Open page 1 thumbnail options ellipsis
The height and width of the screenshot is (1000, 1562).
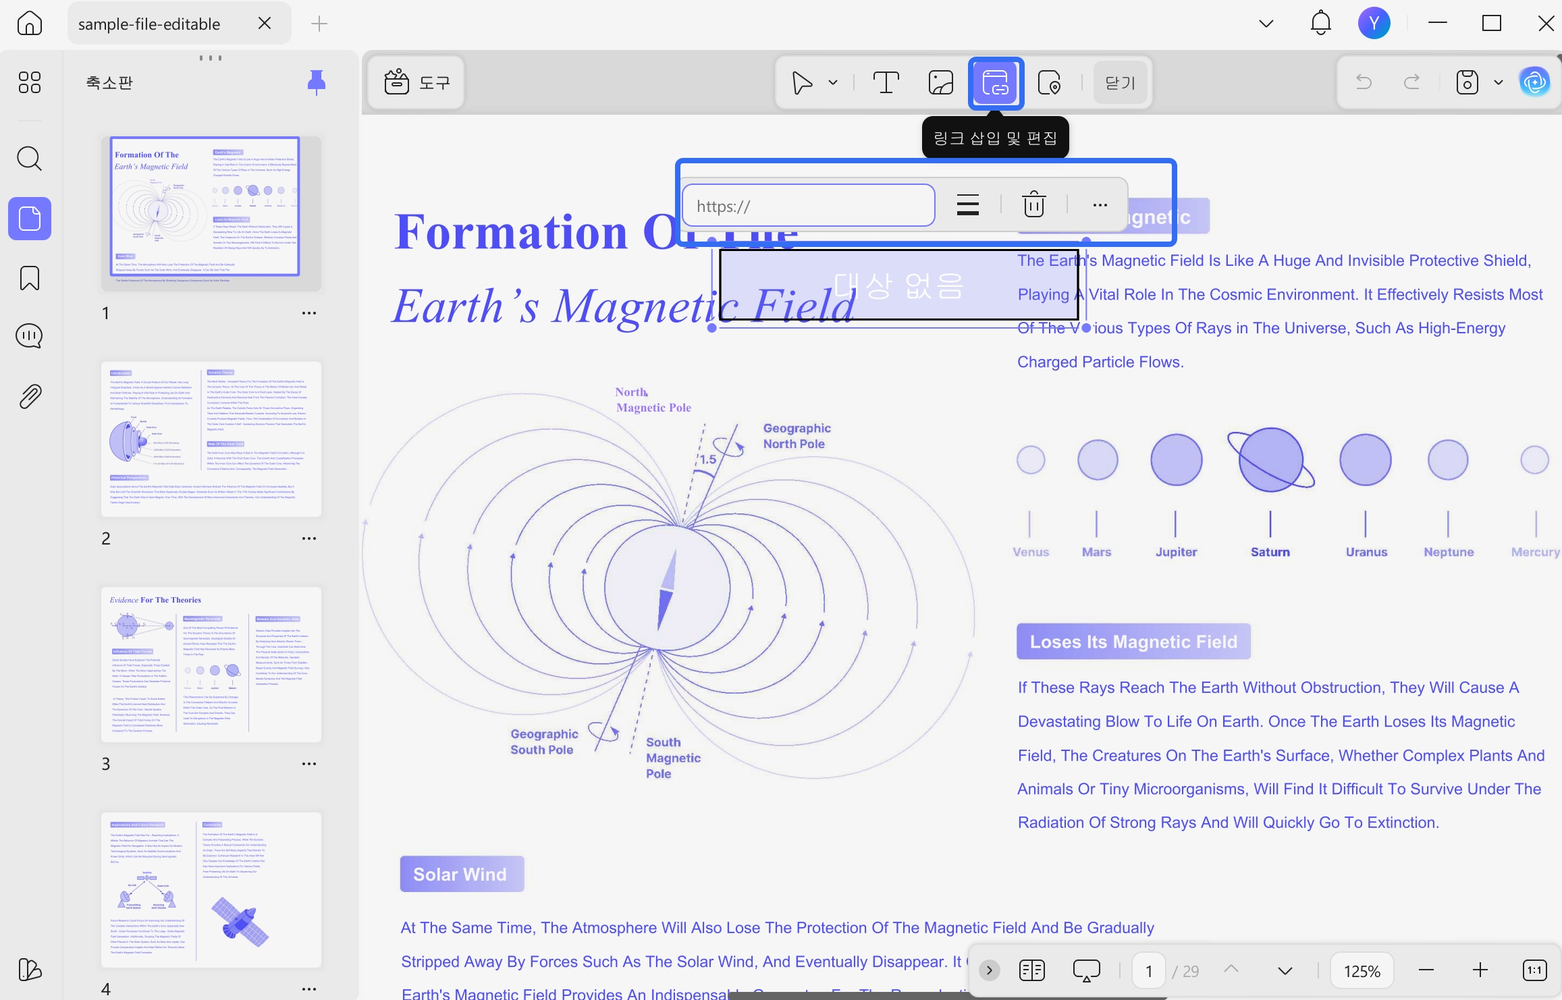[x=309, y=313]
